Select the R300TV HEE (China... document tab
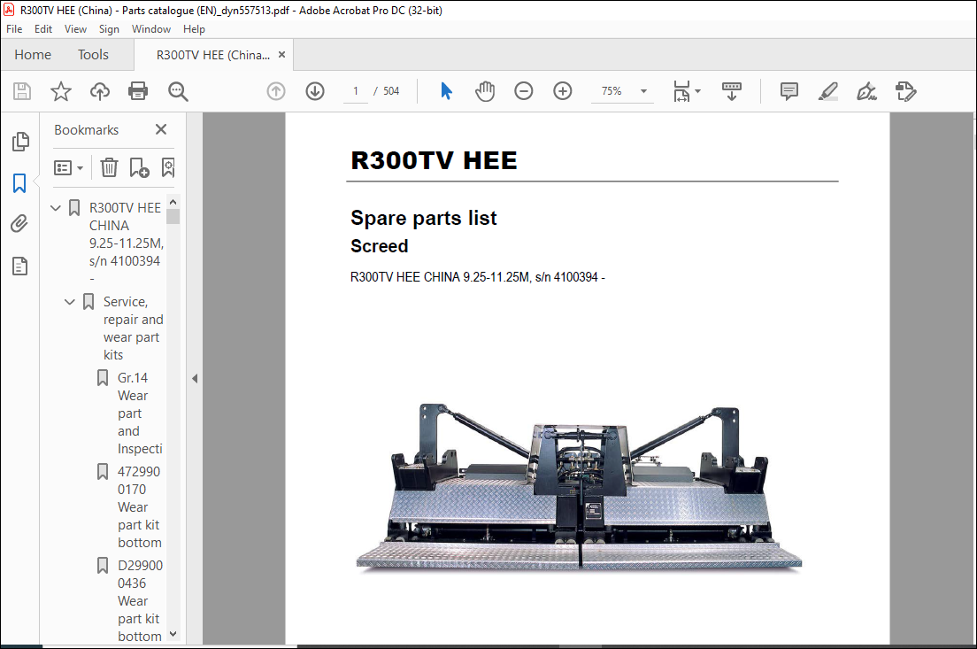The width and height of the screenshot is (977, 649). 212,55
